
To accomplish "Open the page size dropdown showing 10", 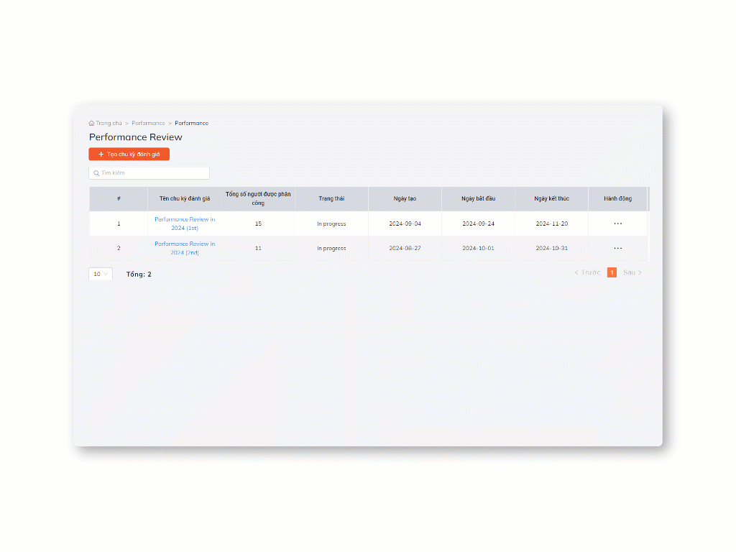I will 100,274.
